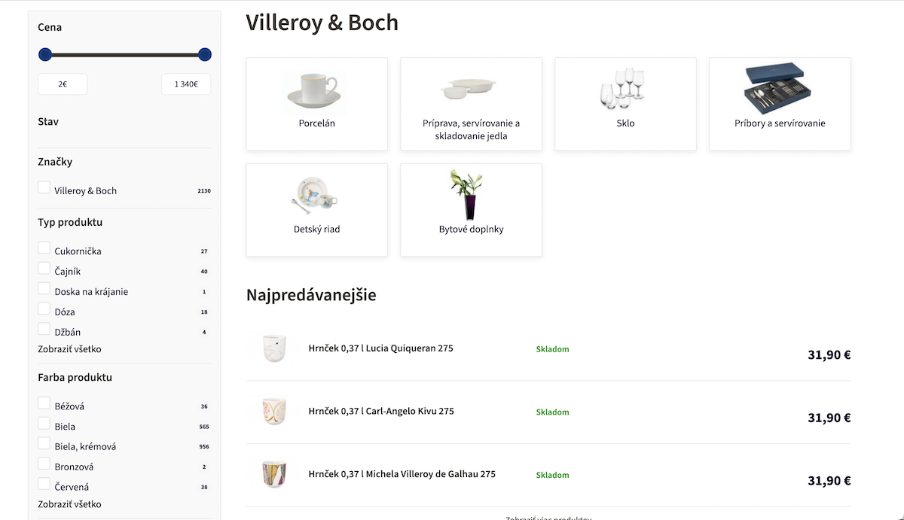Click the minimum price input field
This screenshot has width=904, height=520.
tap(63, 84)
